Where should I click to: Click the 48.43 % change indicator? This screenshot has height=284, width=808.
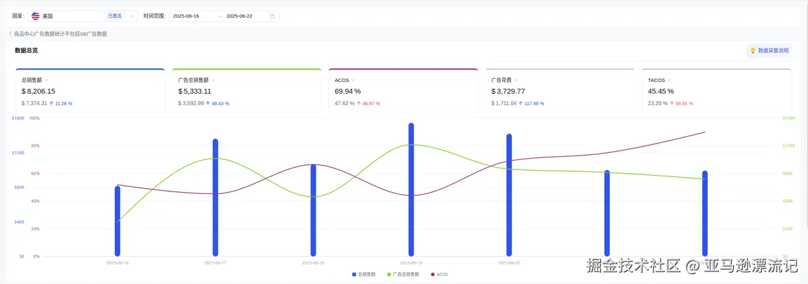[x=218, y=103]
